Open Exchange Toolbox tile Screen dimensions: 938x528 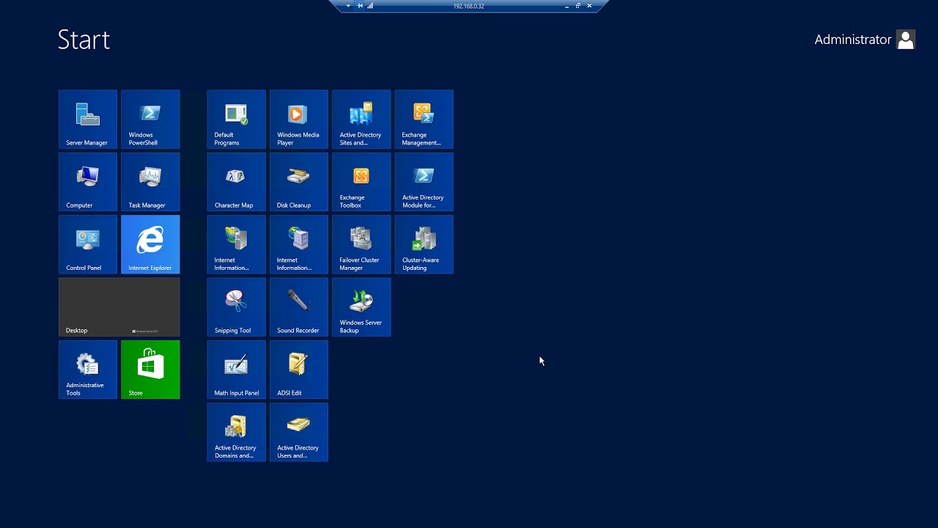361,182
